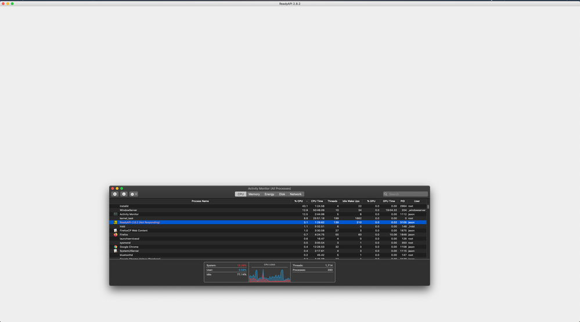Viewport: 580px width, 322px height.
Task: Close the ReadyAPI 2.8.2 window
Action: coord(3,3)
